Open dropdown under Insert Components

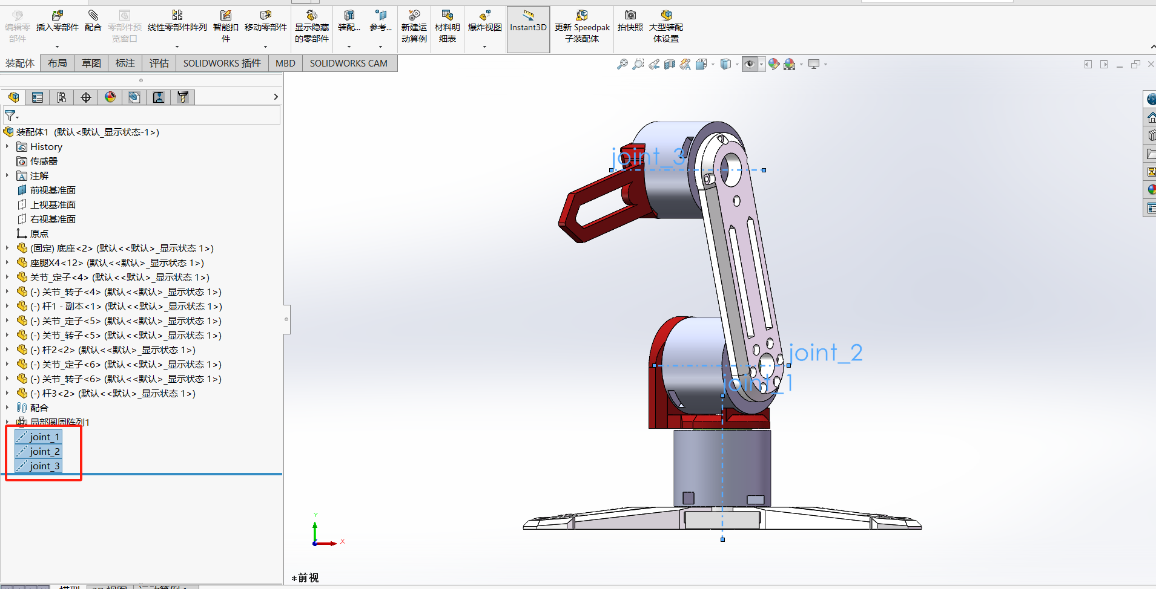pos(58,47)
